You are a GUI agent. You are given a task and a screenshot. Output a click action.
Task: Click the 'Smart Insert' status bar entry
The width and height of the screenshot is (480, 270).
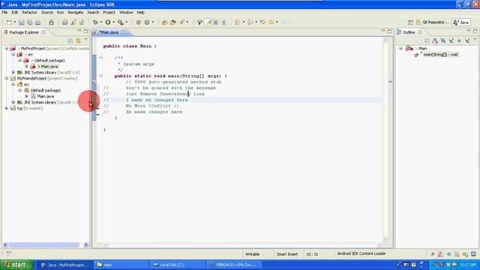point(287,254)
